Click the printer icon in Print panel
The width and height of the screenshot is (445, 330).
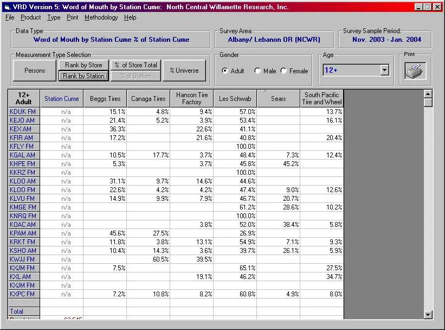point(415,71)
